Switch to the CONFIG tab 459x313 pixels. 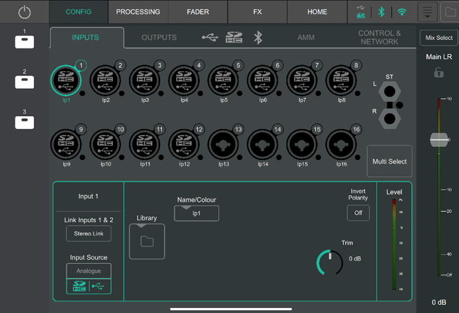point(78,12)
